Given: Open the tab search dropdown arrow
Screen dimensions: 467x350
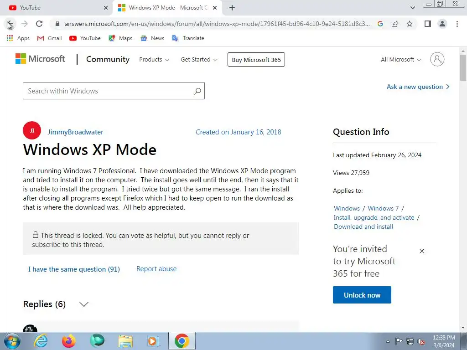Looking at the screenshot, I should coord(412,8).
